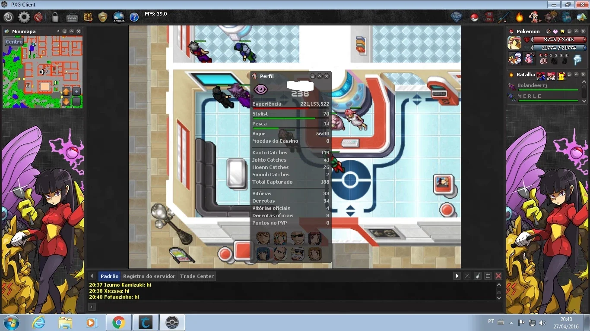The image size is (590, 331).
Task: Show previous chat tabs left arrow
Action: [92, 276]
